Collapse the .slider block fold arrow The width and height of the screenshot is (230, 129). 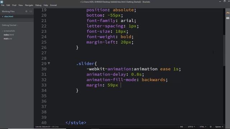pos(49,63)
